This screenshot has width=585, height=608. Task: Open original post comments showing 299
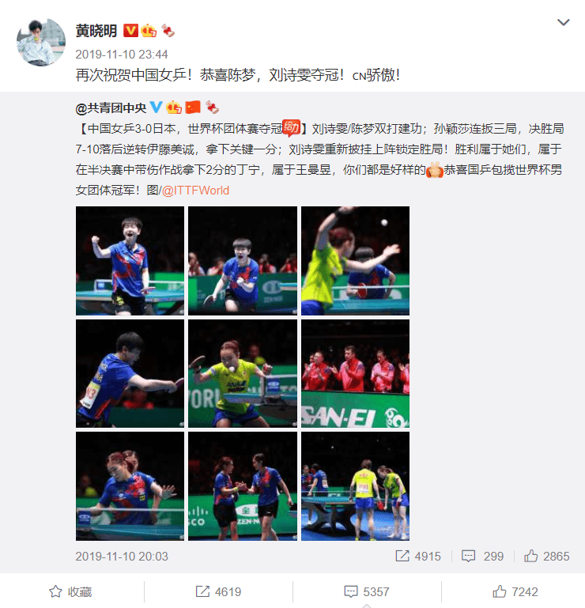coord(482,557)
